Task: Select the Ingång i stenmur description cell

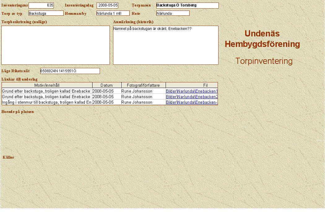Action: click(x=47, y=102)
